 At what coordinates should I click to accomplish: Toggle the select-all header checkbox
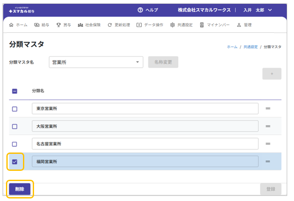coord(14,91)
